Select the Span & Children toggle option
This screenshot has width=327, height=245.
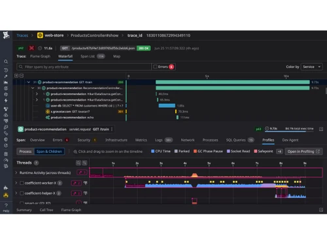(x=49, y=152)
